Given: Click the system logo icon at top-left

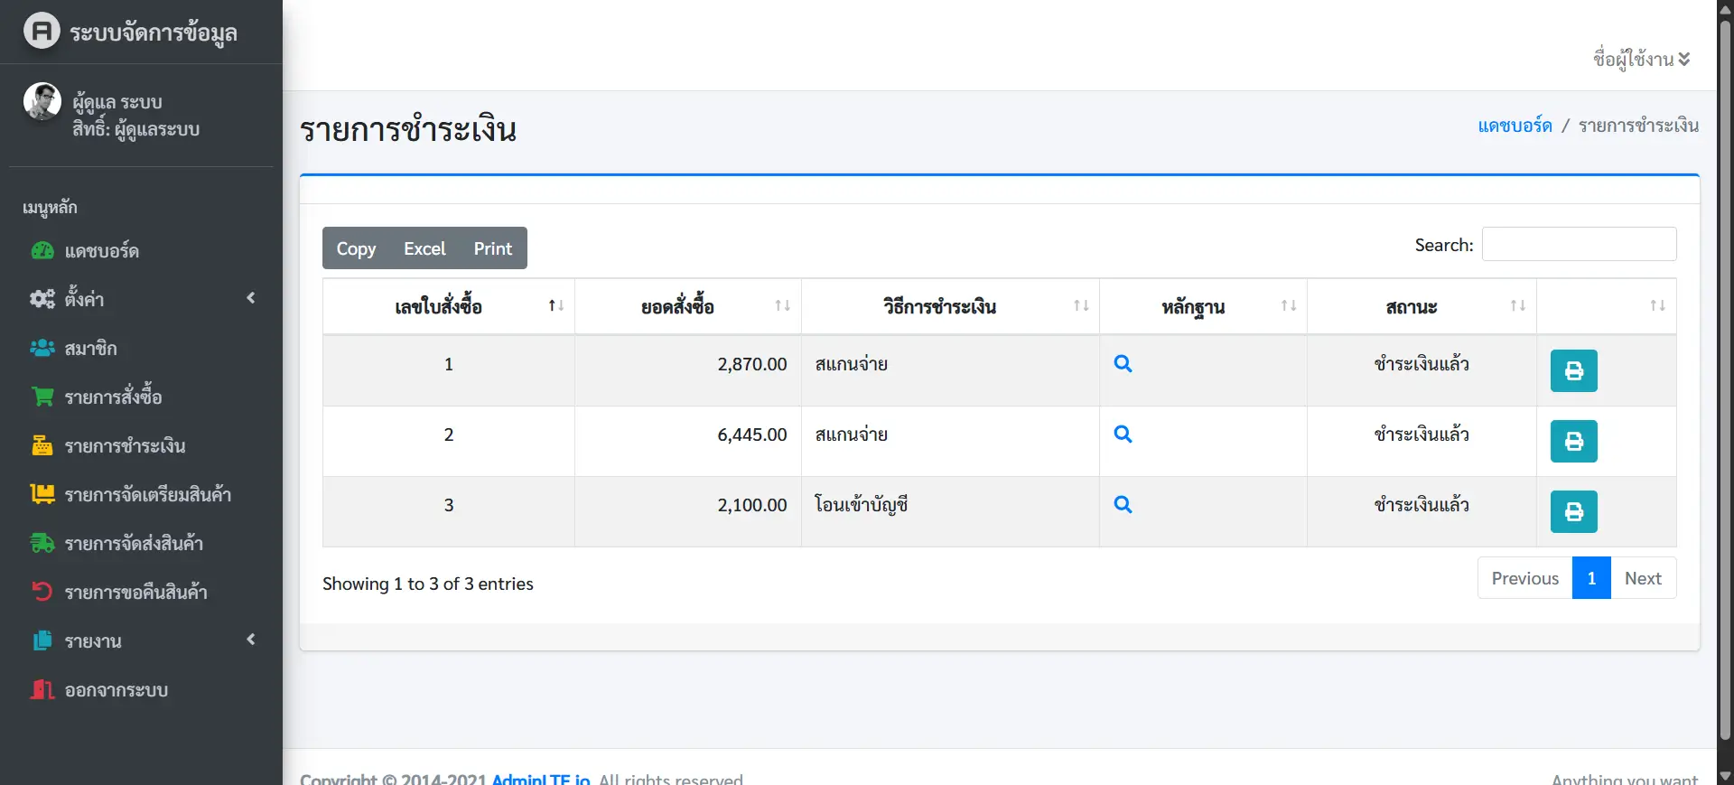Looking at the screenshot, I should click(42, 32).
